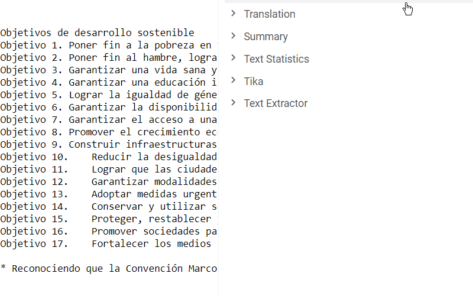
Task: Click the heading 'Objetivos de desarrollo sostenible'
Action: coord(97,33)
